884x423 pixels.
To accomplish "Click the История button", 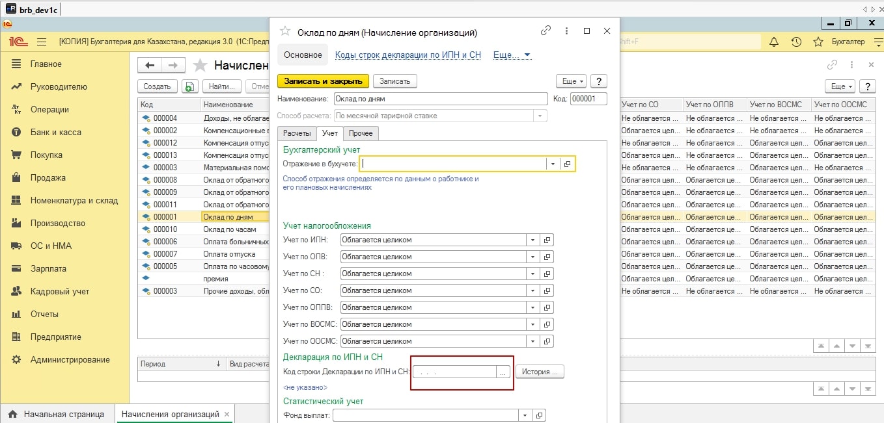I will point(540,372).
